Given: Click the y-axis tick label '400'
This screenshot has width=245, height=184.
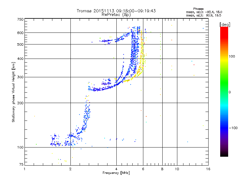Looking at the screenshot, I should click(x=20, y=59).
